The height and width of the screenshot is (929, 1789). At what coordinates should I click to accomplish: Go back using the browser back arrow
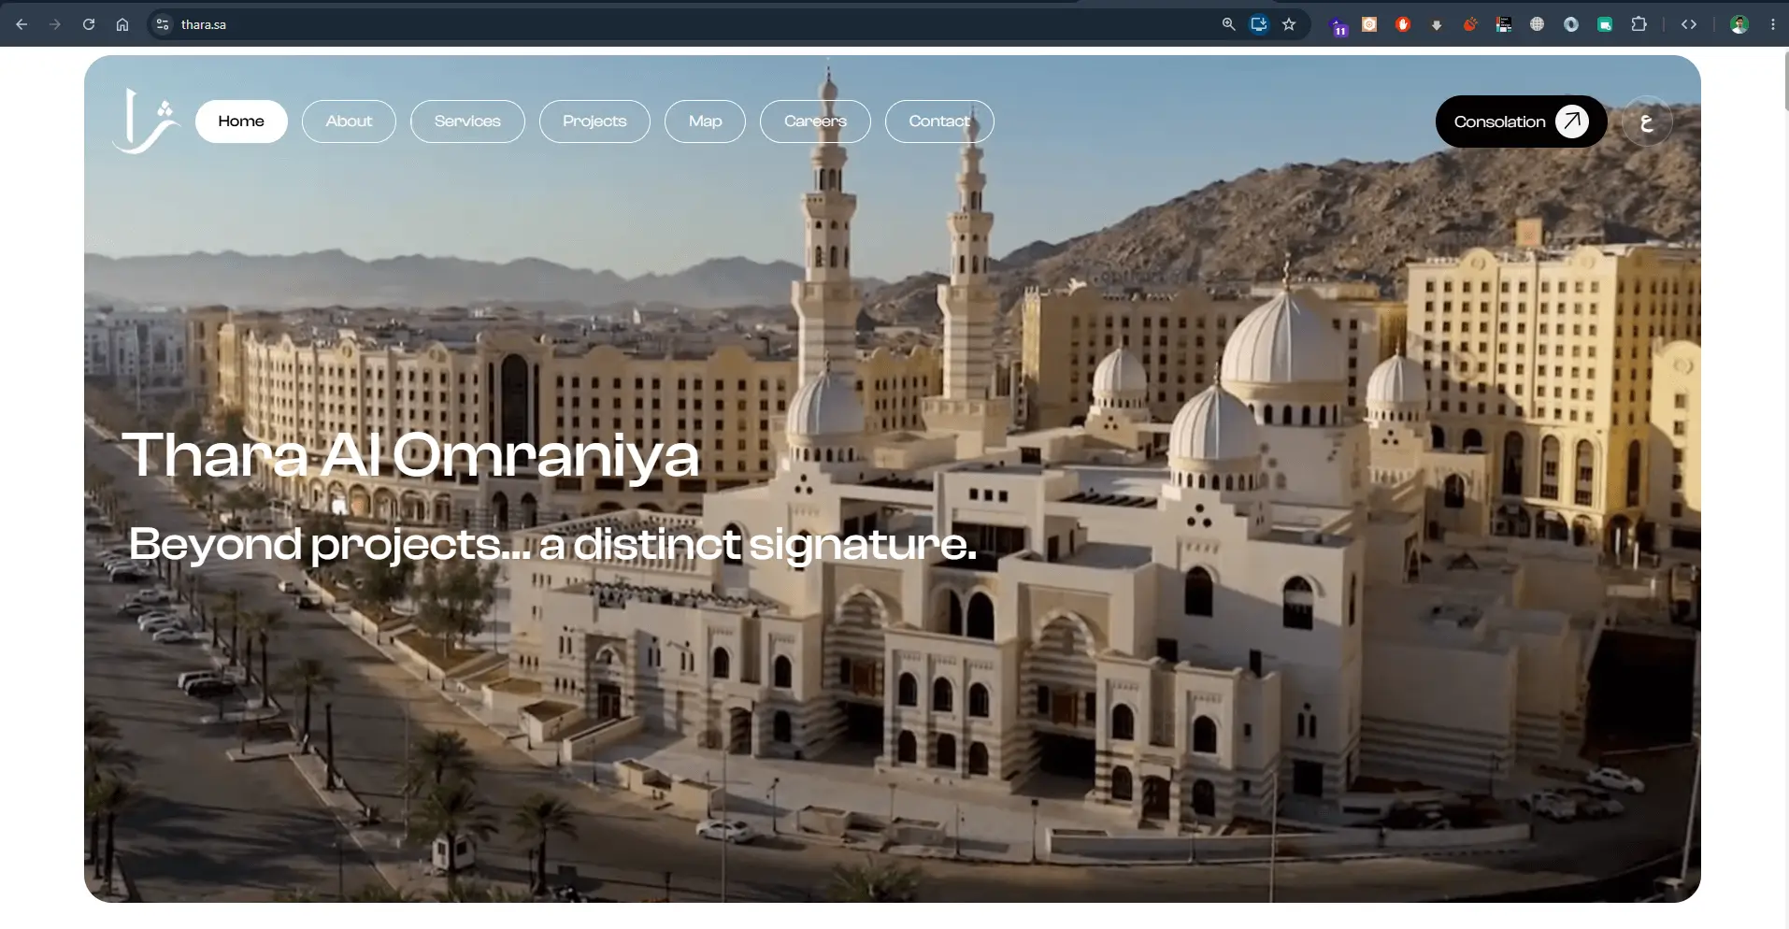pyautogui.click(x=21, y=24)
